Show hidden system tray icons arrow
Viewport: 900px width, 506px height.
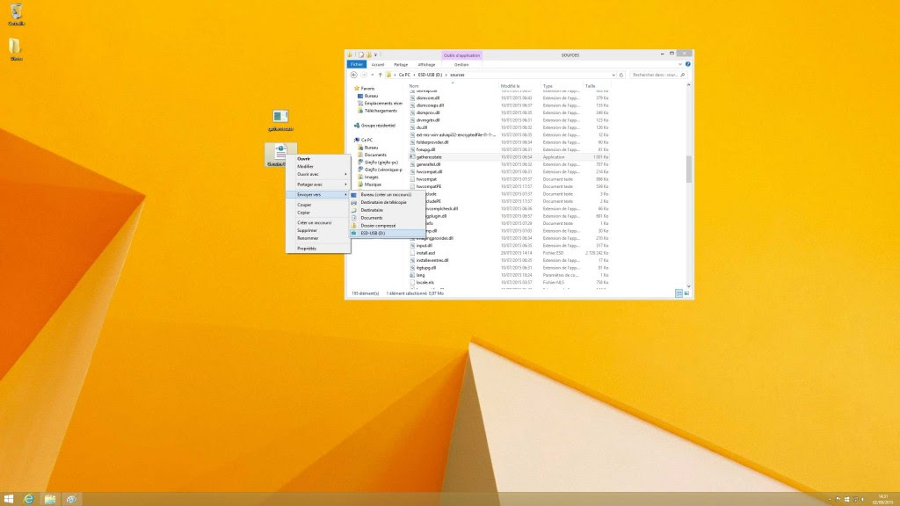(830, 500)
